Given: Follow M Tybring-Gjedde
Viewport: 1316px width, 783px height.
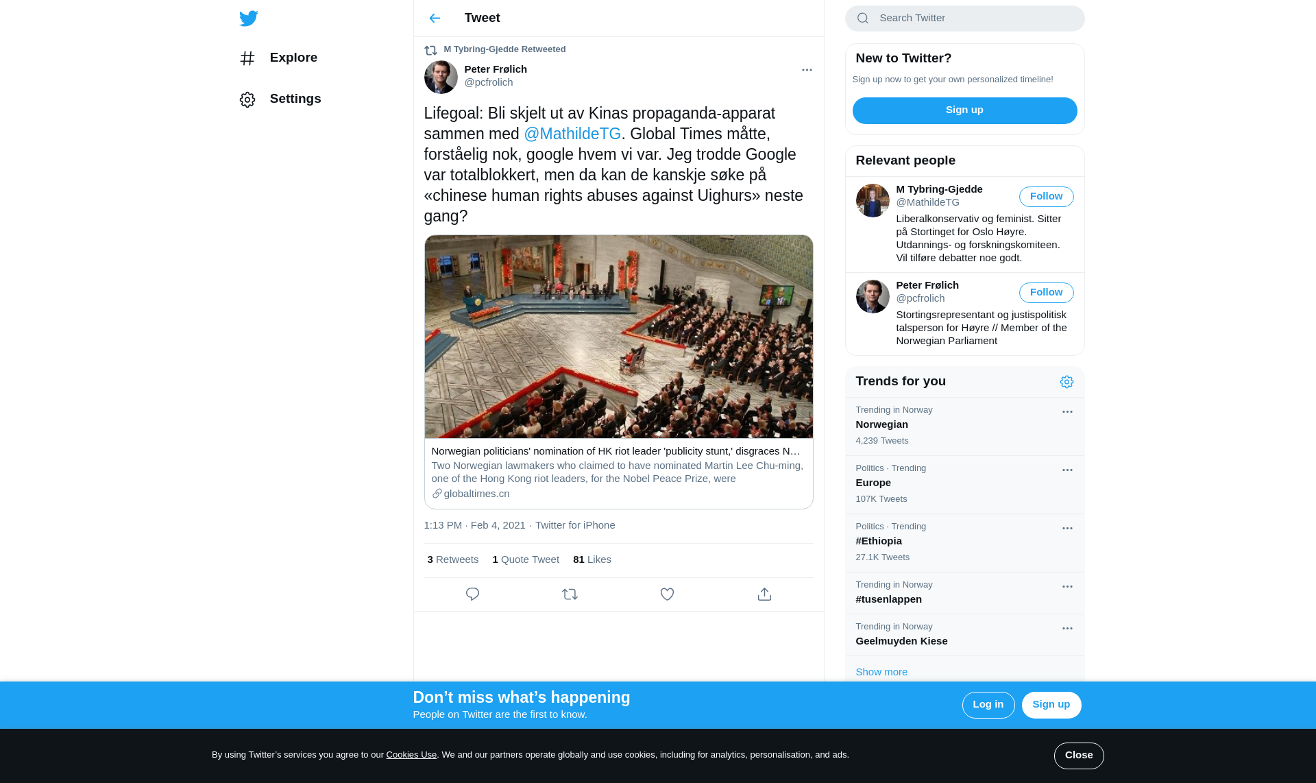Looking at the screenshot, I should pyautogui.click(x=1046, y=197).
